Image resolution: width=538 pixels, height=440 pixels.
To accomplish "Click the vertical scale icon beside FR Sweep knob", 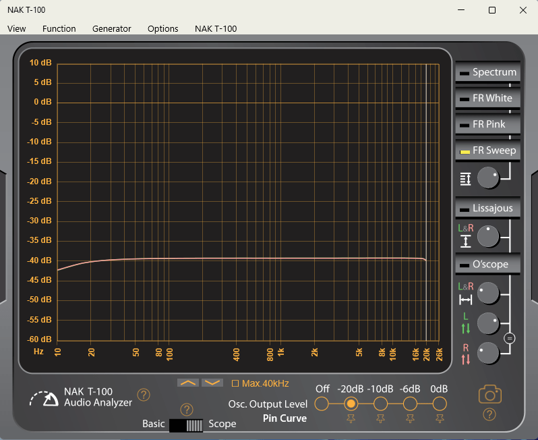I will click(465, 179).
